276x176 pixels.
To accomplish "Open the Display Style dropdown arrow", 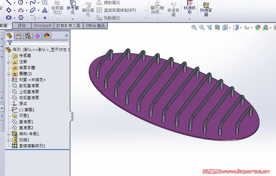I will 241,28.
